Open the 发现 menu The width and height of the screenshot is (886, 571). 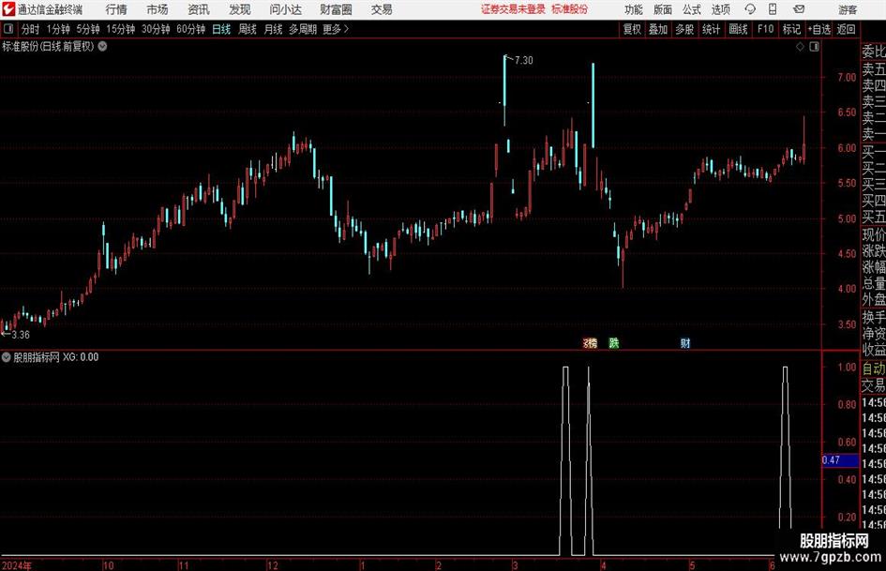pyautogui.click(x=240, y=9)
